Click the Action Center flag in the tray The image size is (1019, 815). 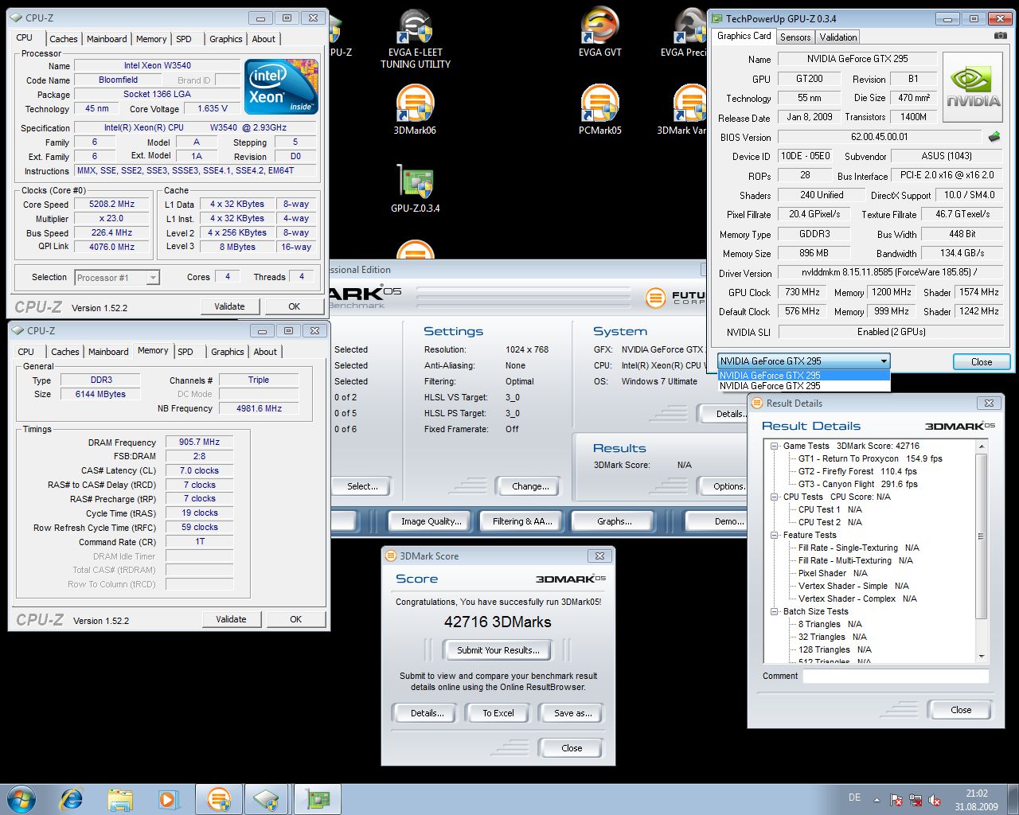896,801
